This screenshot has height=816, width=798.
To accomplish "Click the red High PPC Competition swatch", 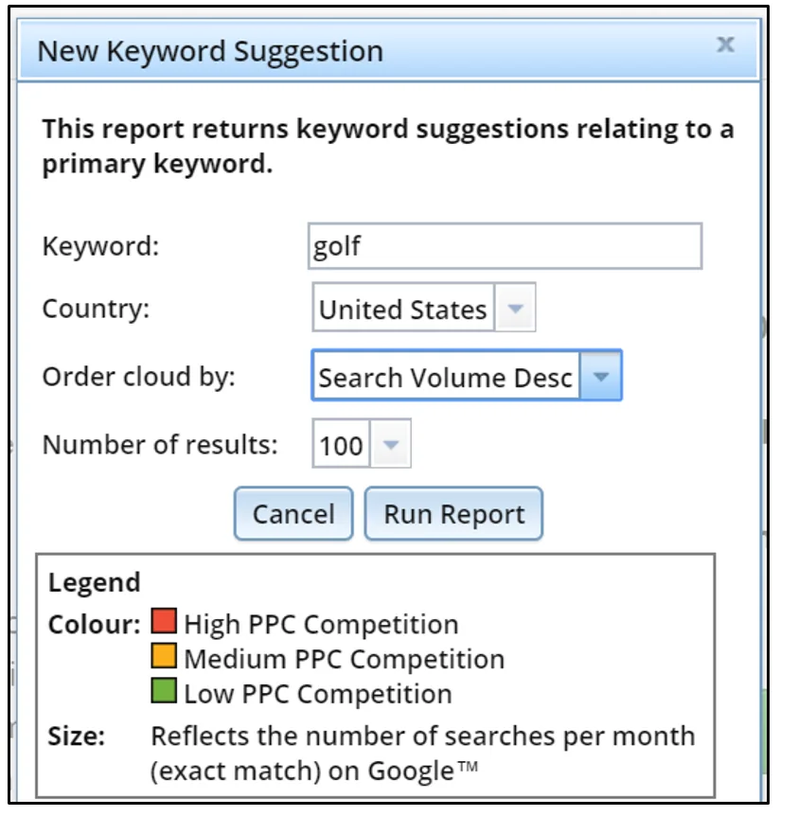I will (164, 623).
